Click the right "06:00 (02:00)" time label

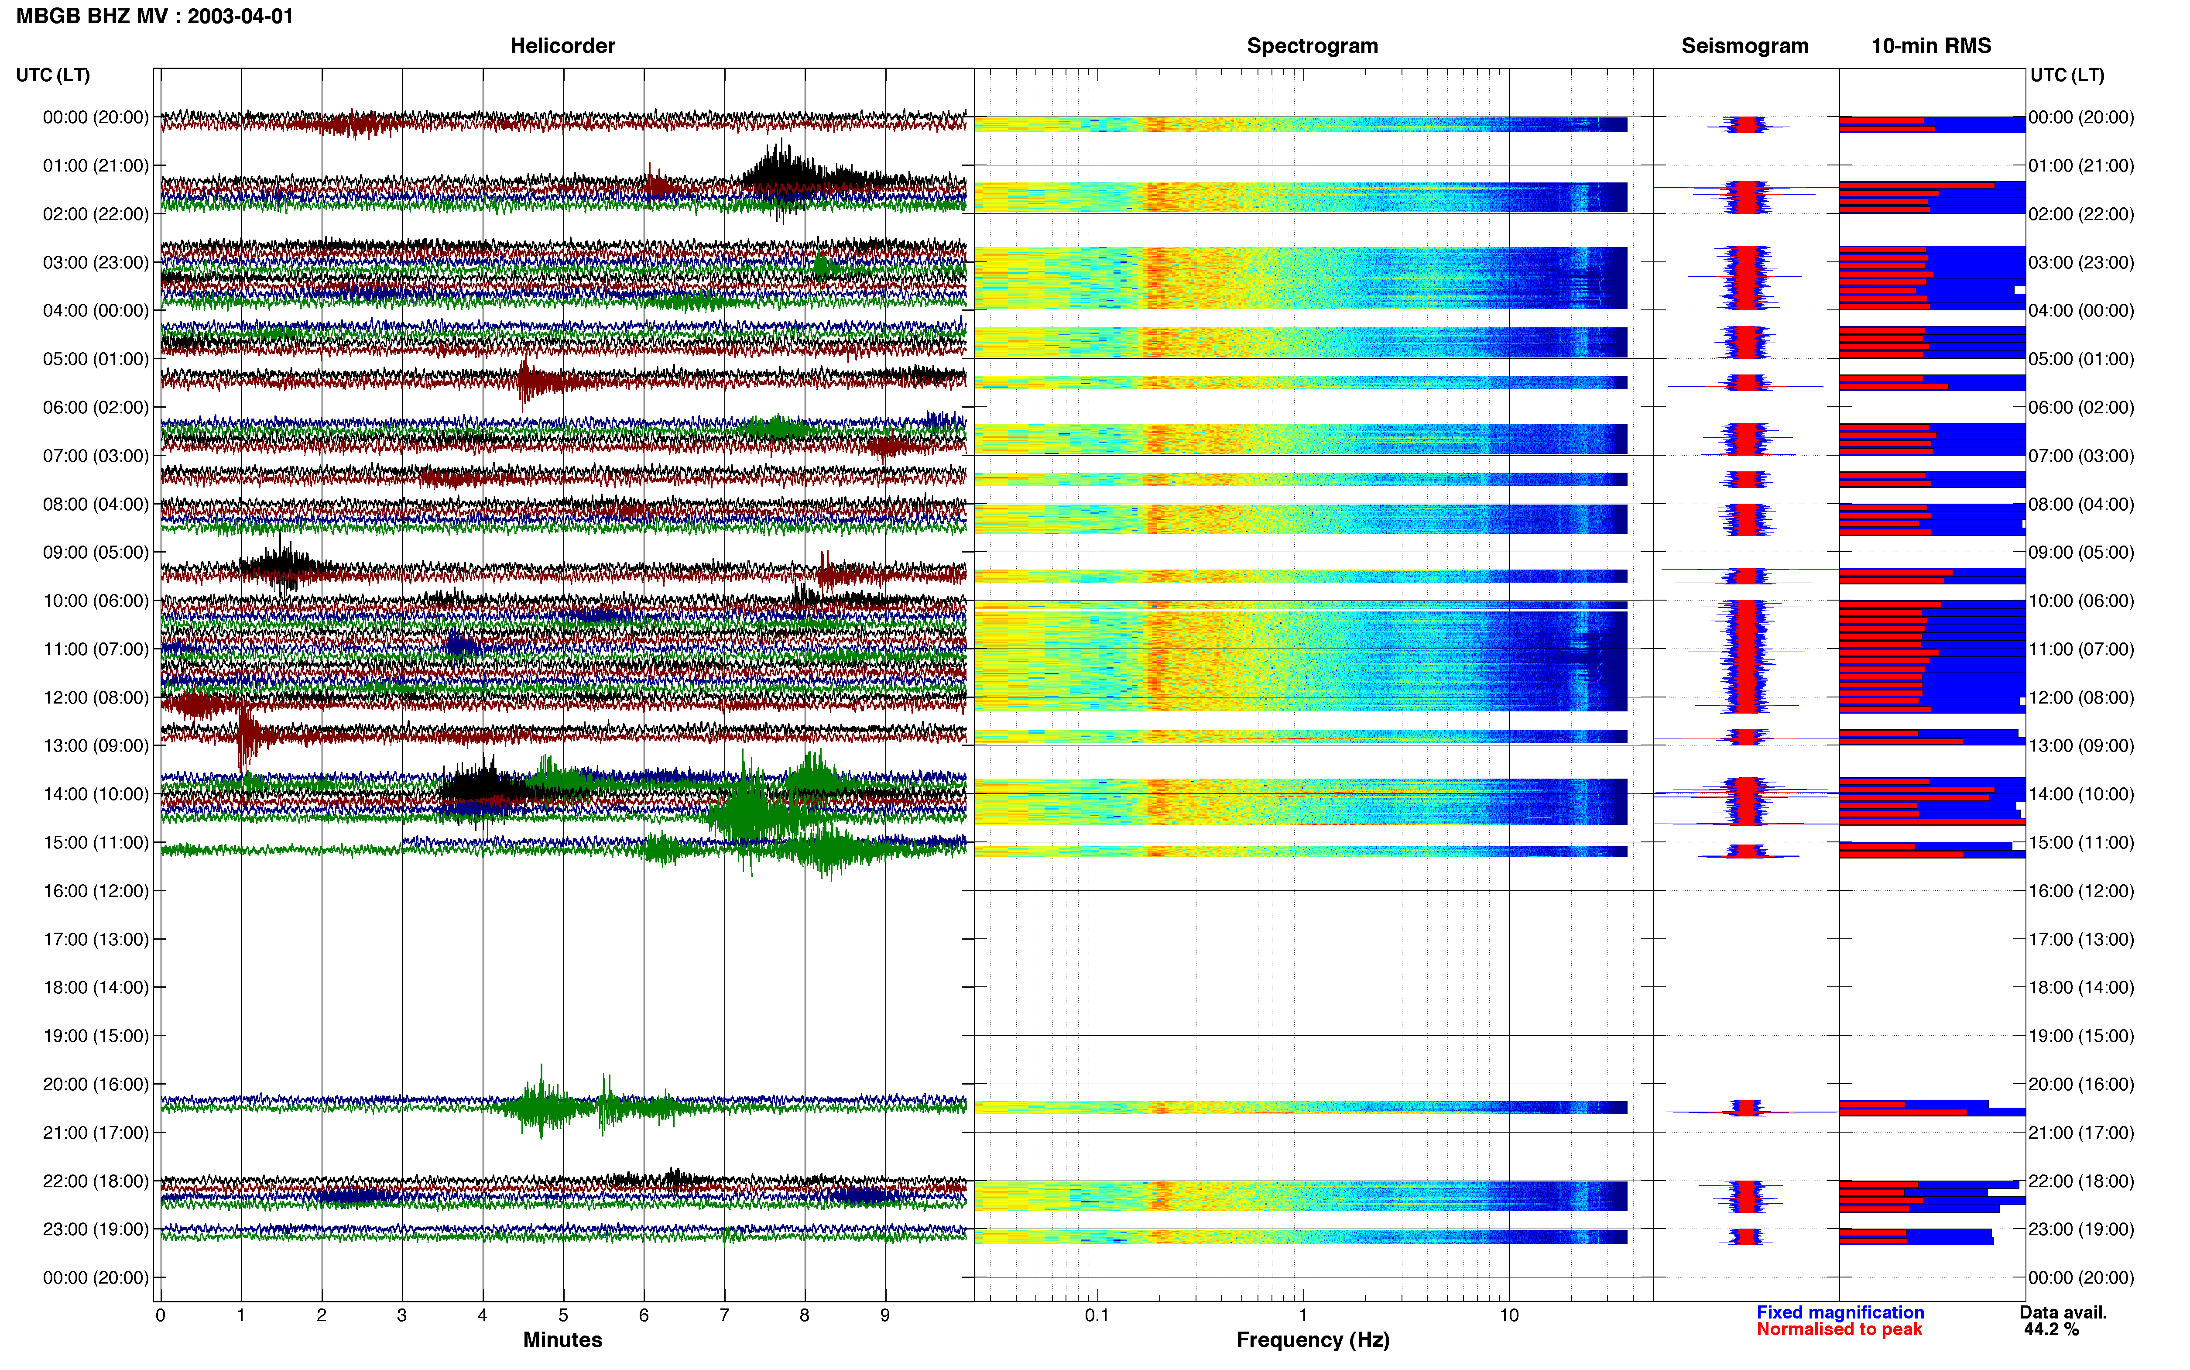pos(2081,408)
